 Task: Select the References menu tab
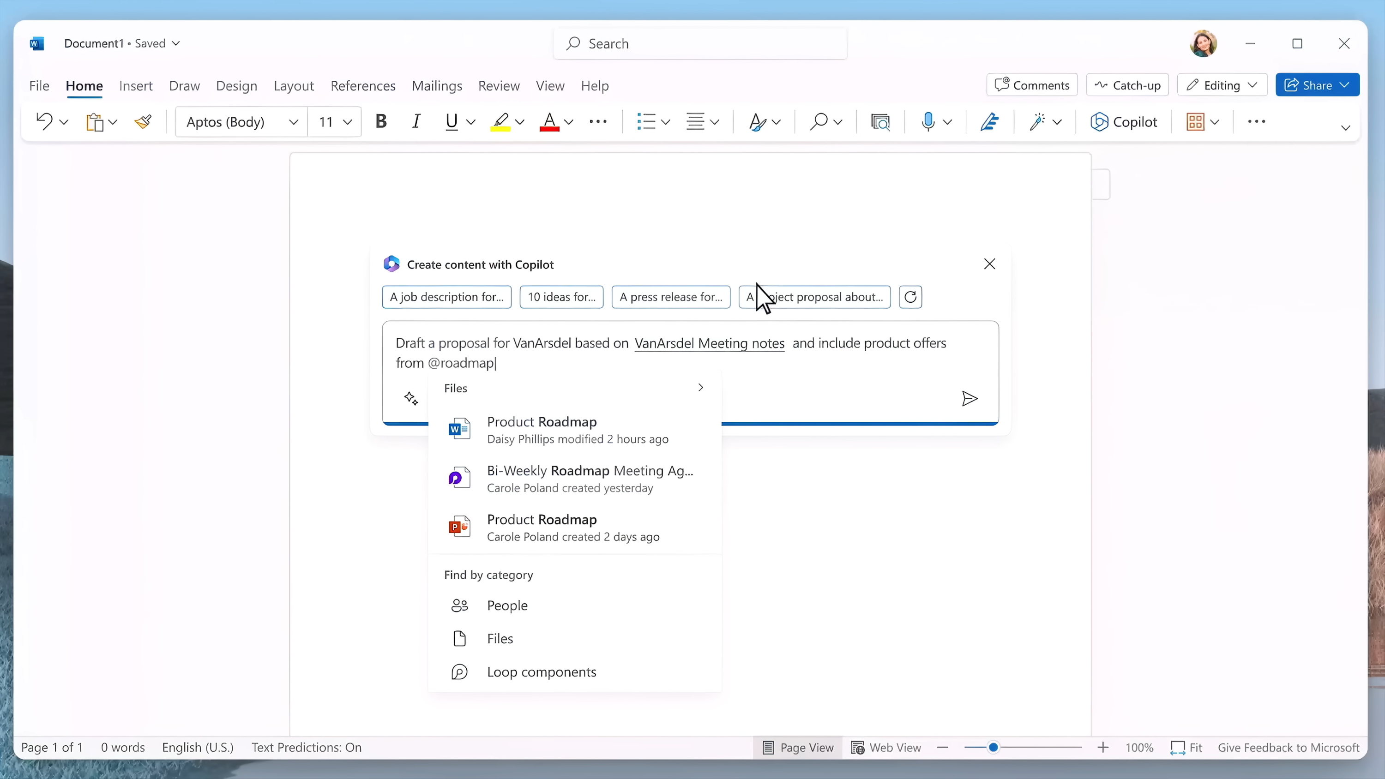click(363, 85)
